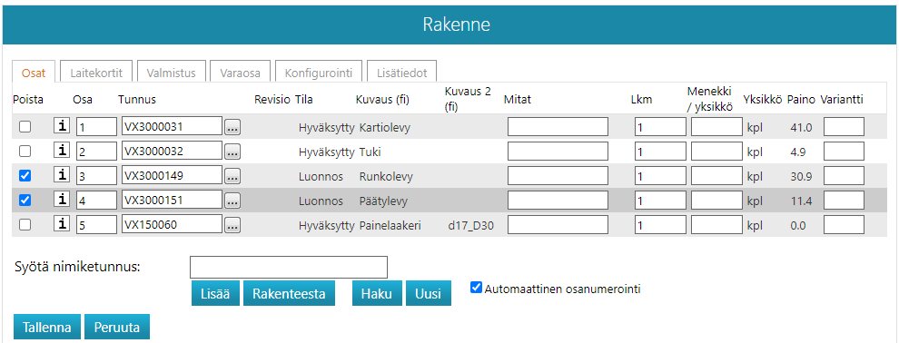
Task: Disable Automaattinen osanumerointi checkbox
Action: pos(476,288)
